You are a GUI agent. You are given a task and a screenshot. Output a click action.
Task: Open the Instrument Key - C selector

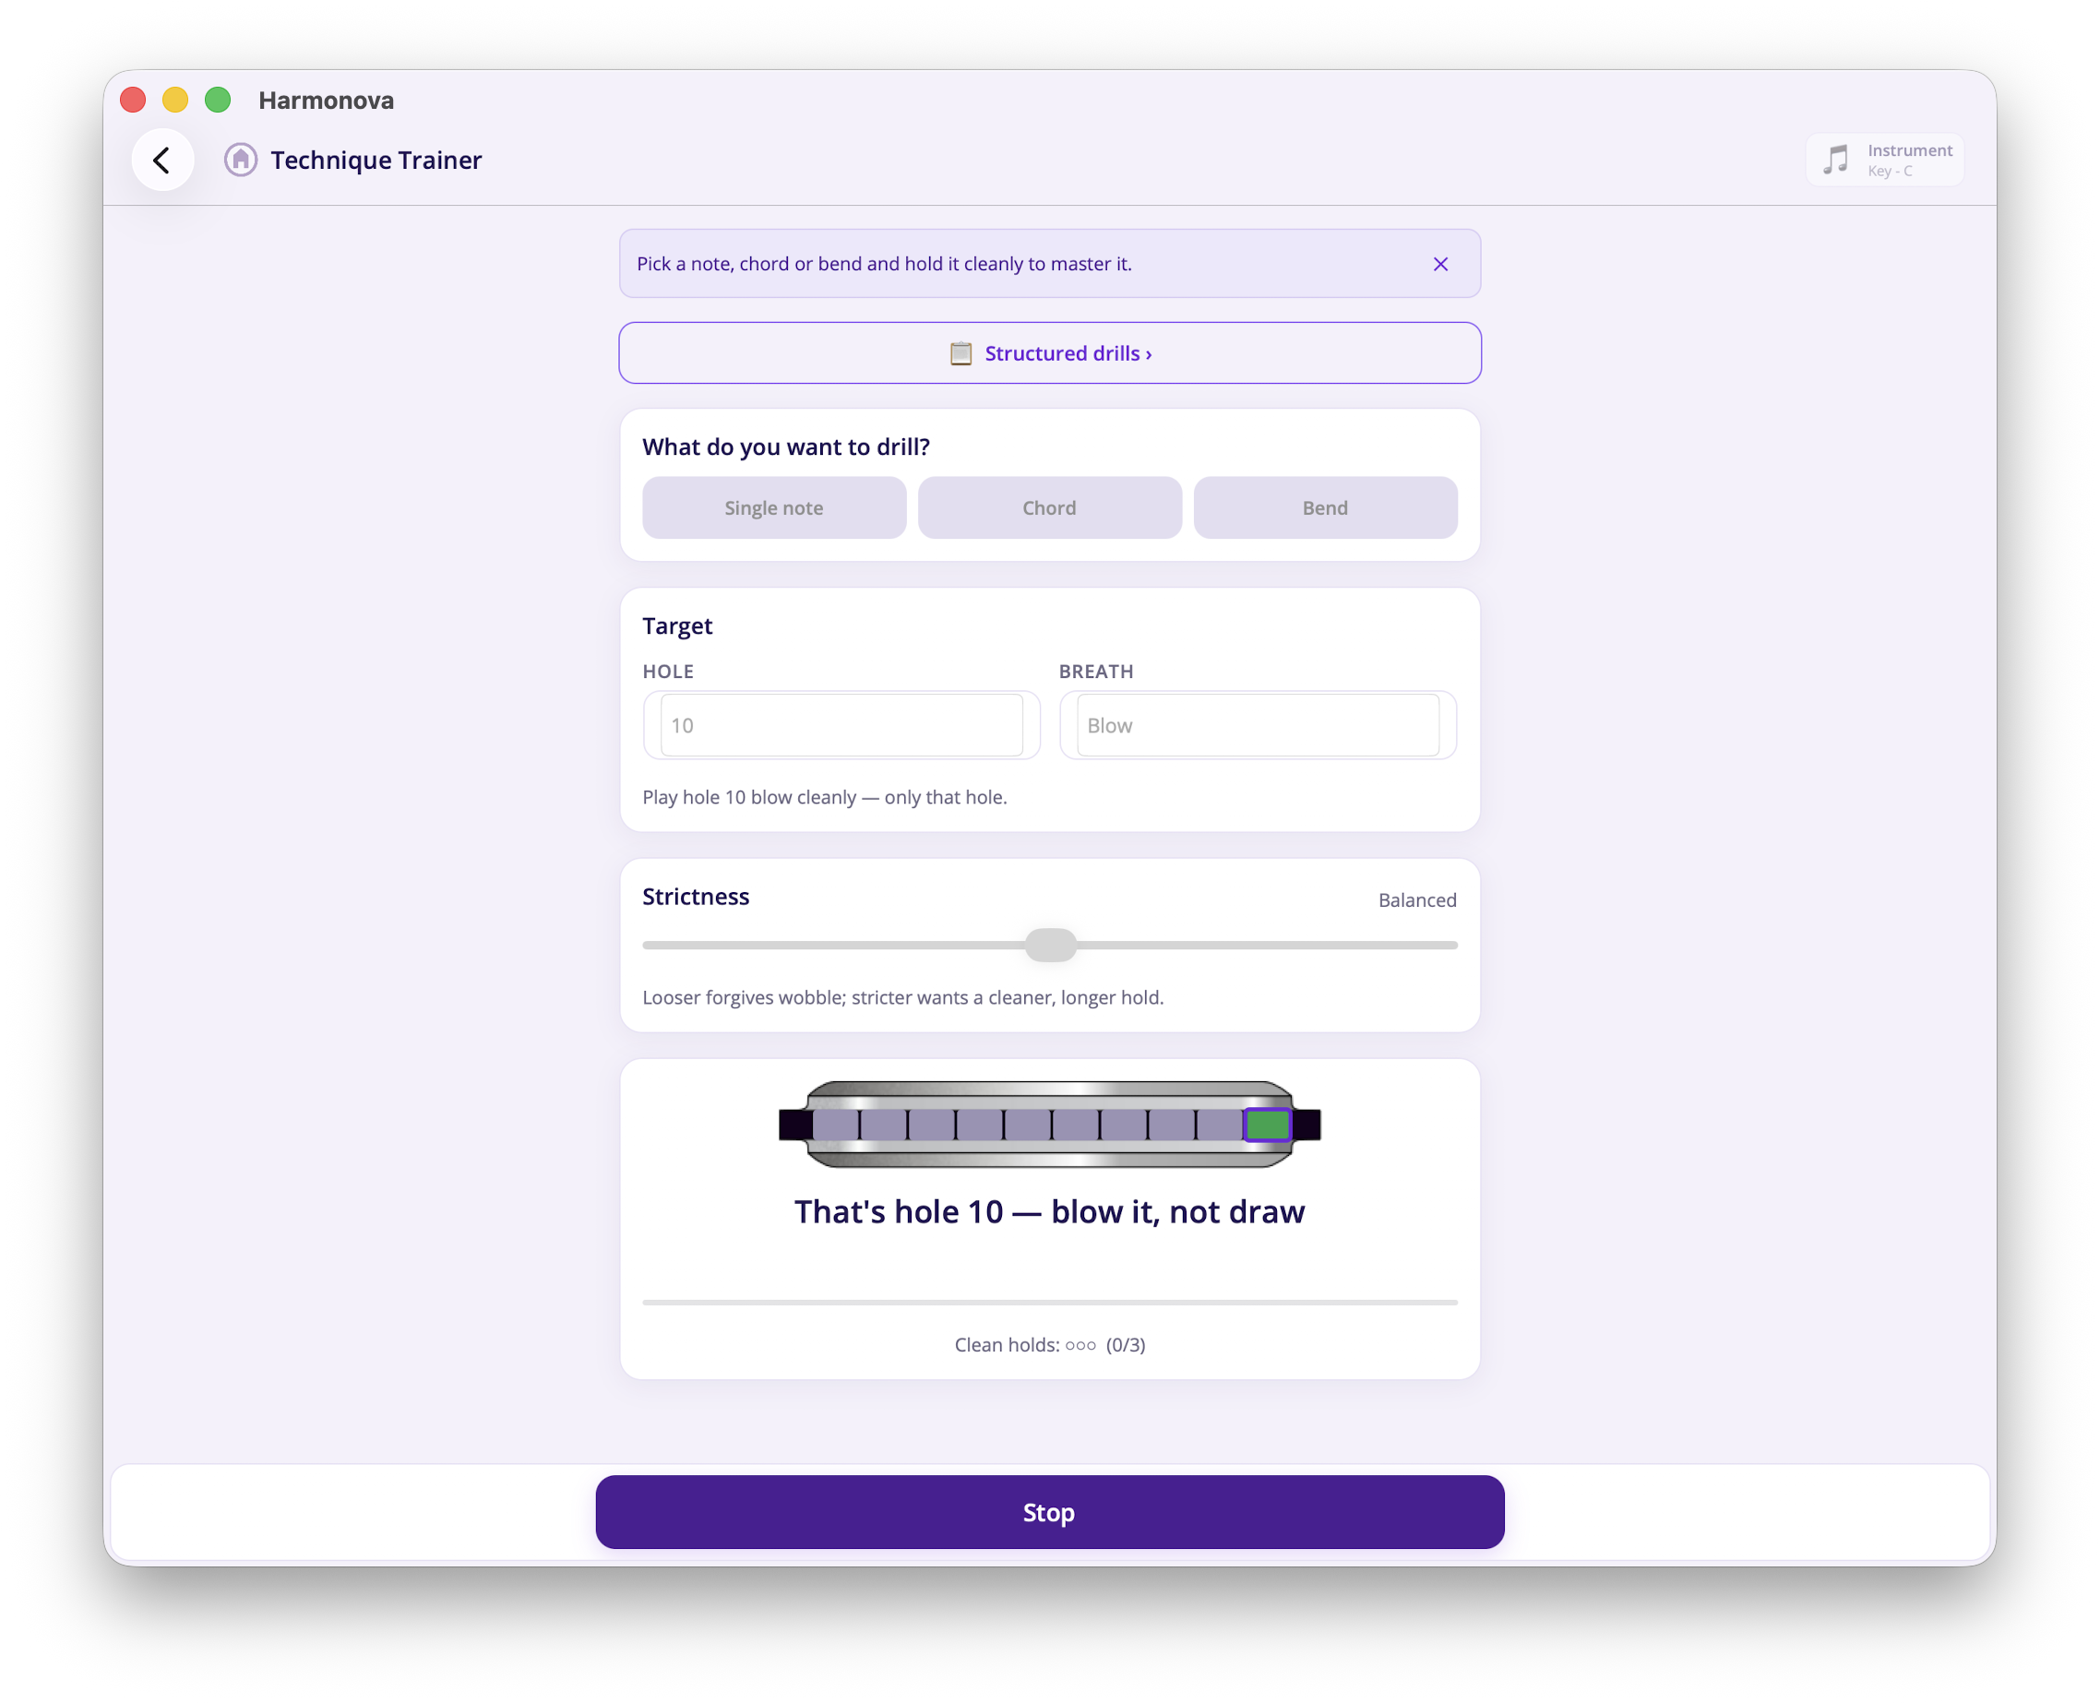click(x=1886, y=160)
